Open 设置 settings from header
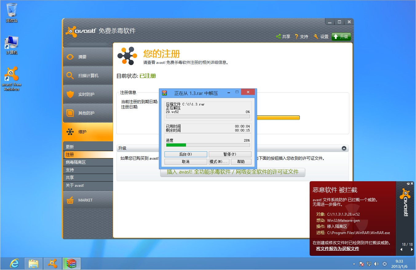The width and height of the screenshot is (416, 270). coord(321,37)
